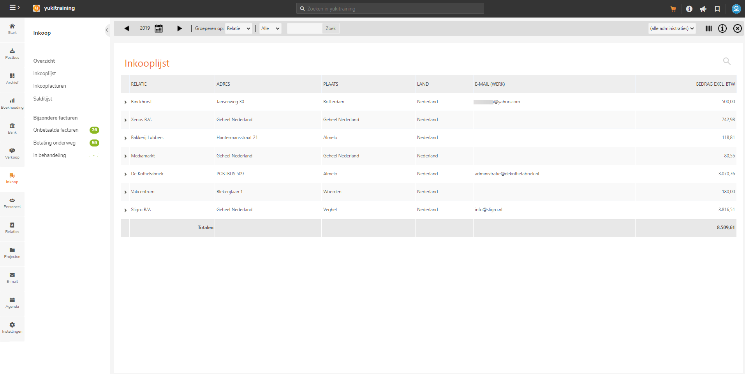Viewport: 745px width, 374px height.
Task: Click the yukitraining logo link
Action: tap(54, 8)
